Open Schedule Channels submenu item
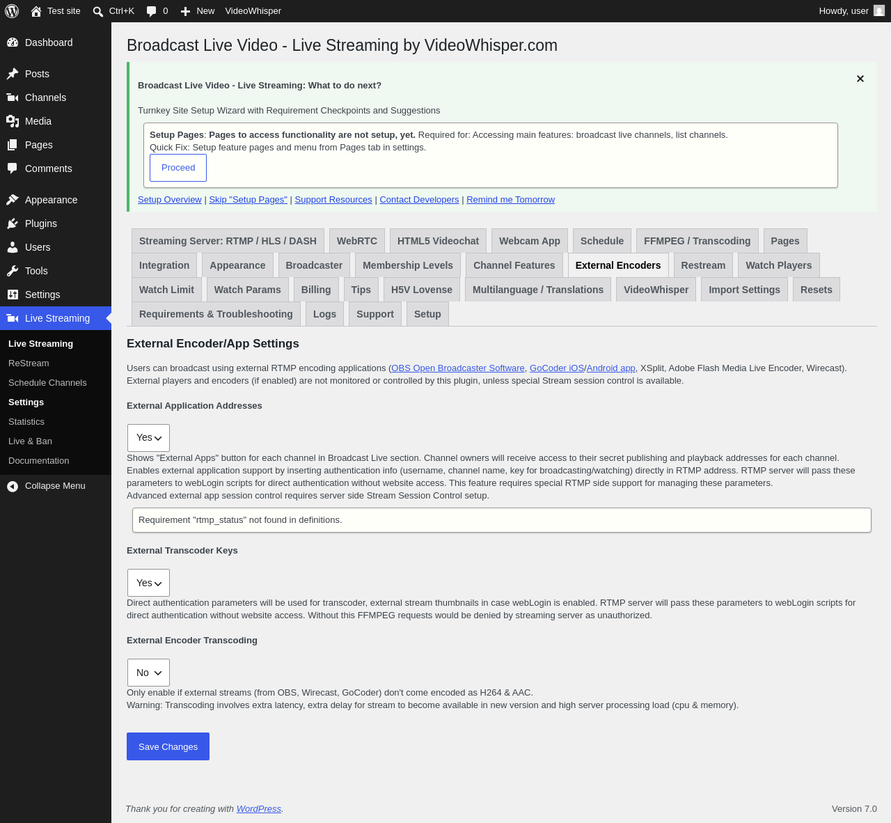Screen dimensions: 891x823 [x=47, y=383]
